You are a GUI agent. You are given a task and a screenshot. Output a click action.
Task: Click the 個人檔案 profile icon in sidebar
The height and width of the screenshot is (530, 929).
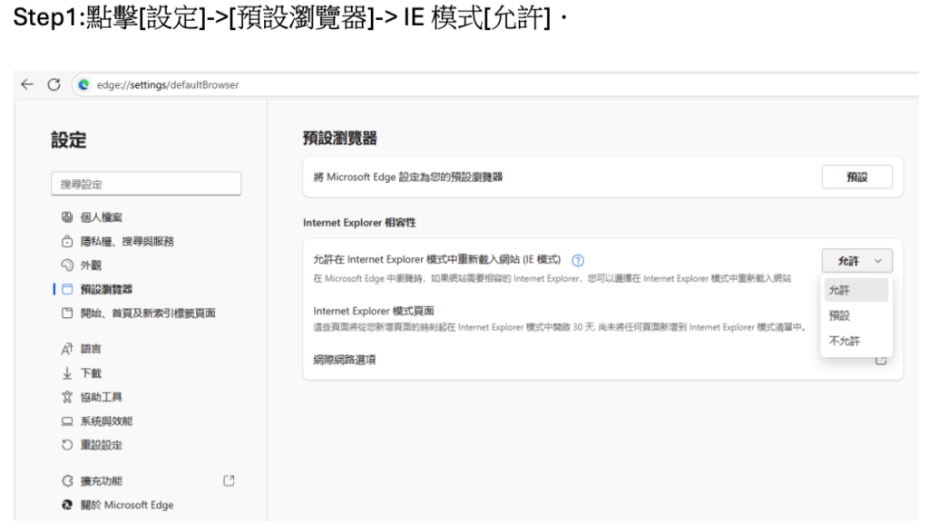tap(62, 217)
